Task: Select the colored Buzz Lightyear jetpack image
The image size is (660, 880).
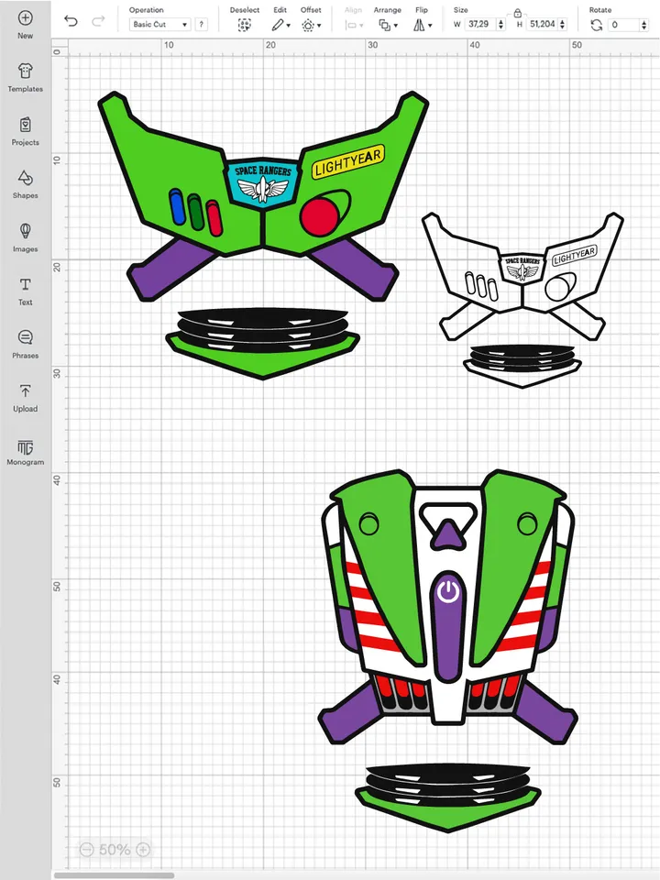Action: click(447, 607)
